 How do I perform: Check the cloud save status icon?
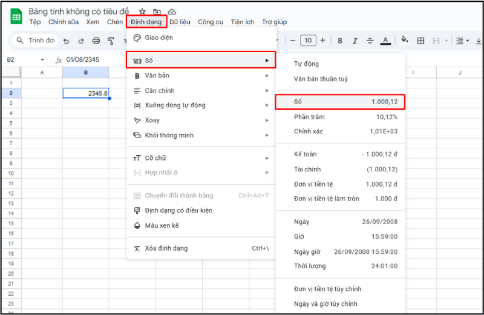click(172, 12)
